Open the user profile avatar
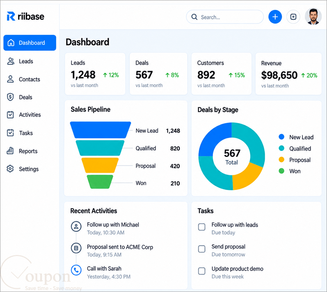 [313, 16]
